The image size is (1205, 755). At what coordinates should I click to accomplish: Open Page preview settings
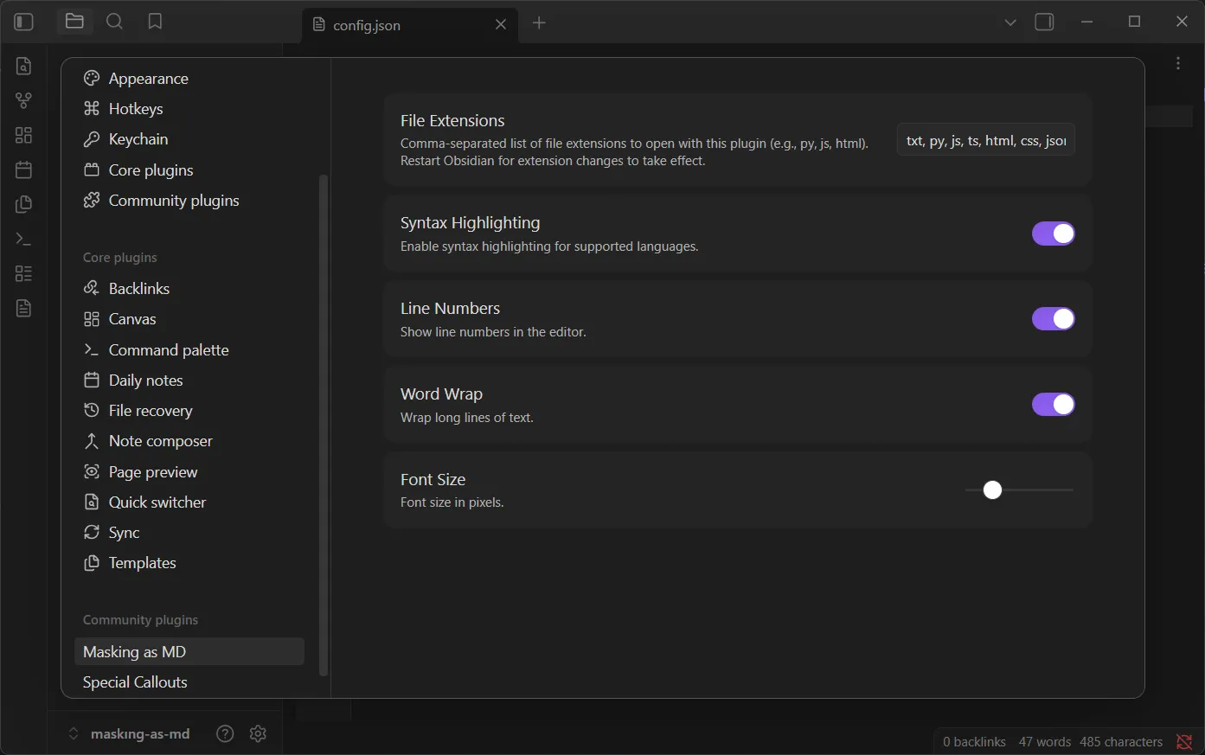click(x=189, y=472)
